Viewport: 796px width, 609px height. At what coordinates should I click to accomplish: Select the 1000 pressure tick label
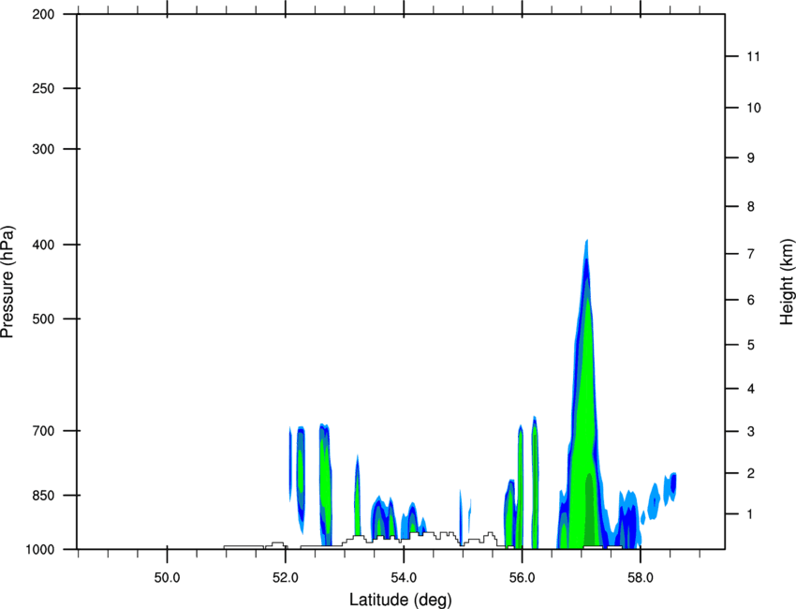pos(40,550)
